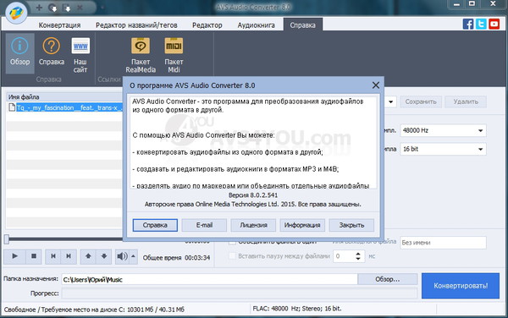Click the playback position slider handle
508x318 pixels.
7,239
